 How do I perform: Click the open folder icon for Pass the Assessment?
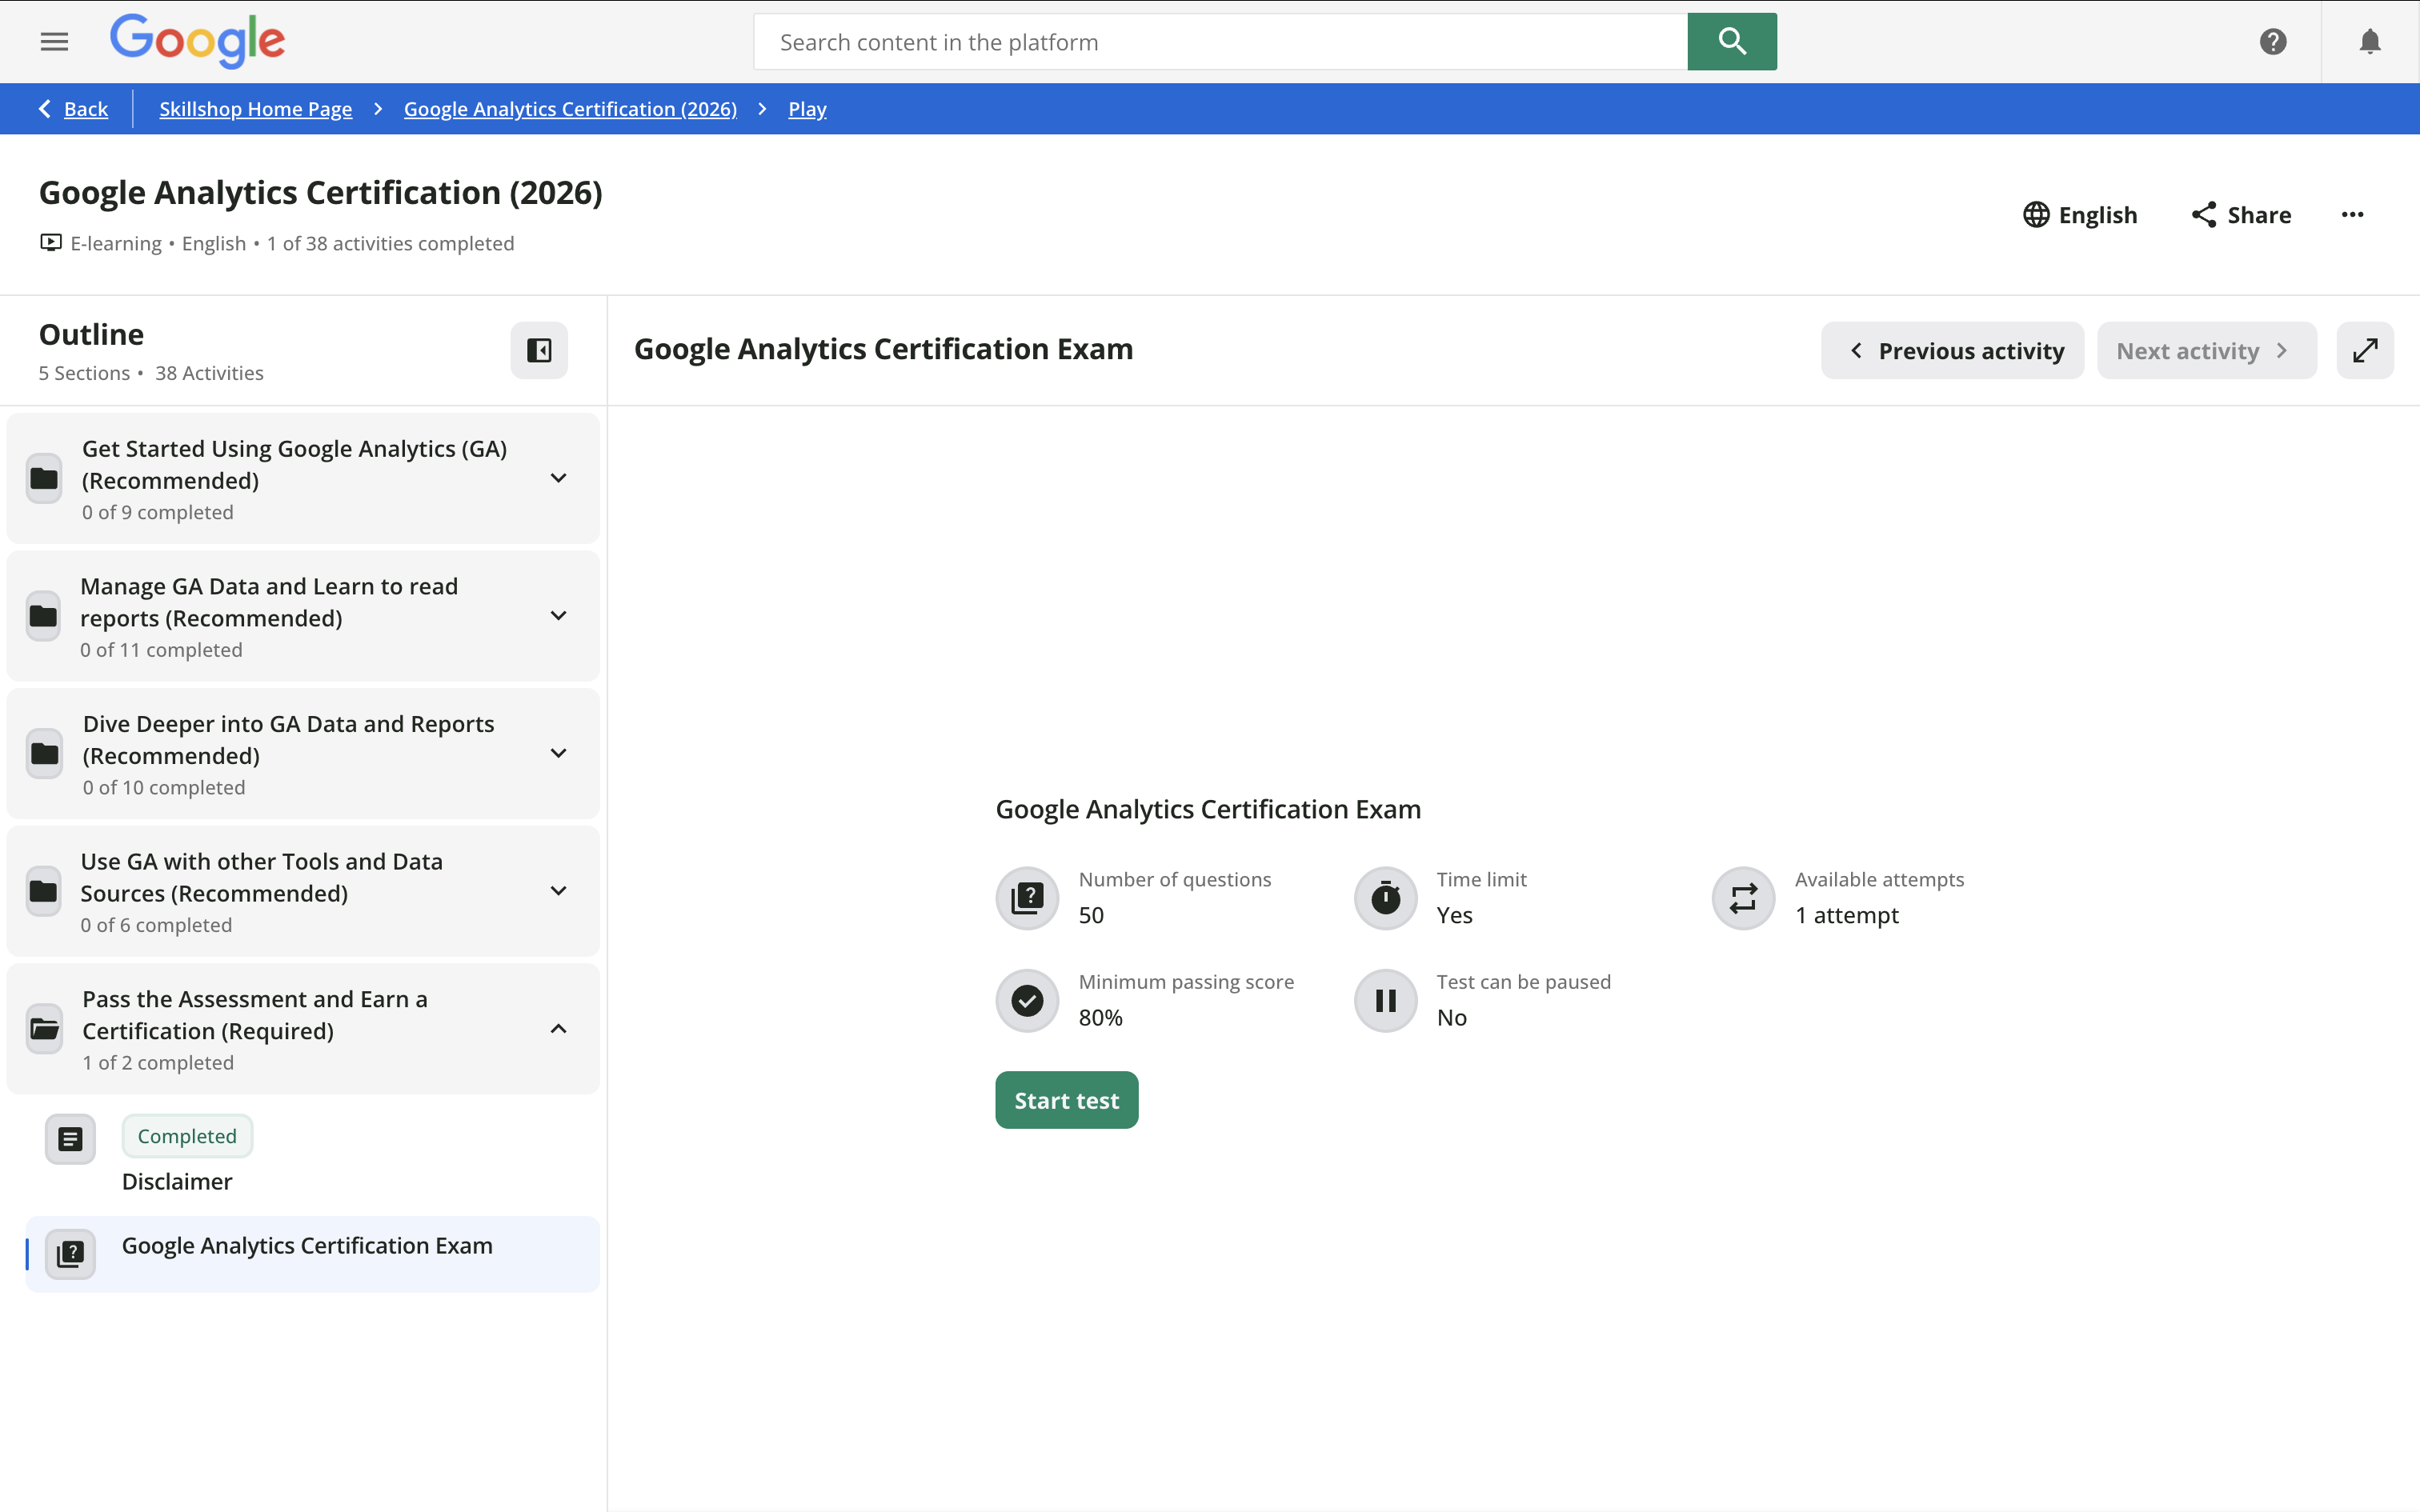pyautogui.click(x=44, y=1029)
